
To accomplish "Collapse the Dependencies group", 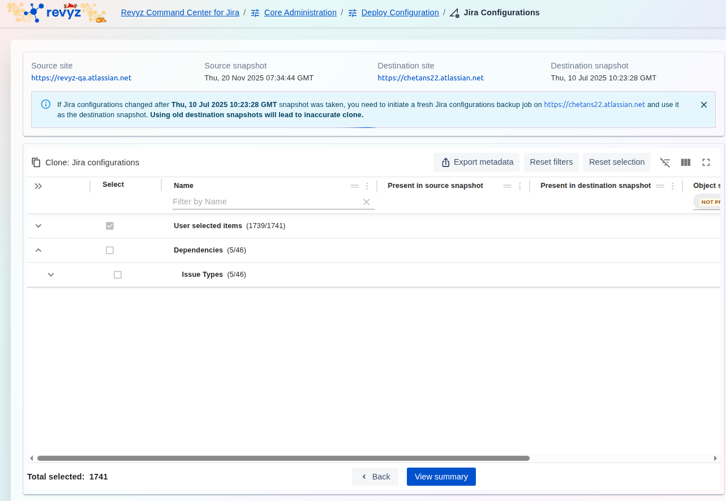I will (x=38, y=250).
